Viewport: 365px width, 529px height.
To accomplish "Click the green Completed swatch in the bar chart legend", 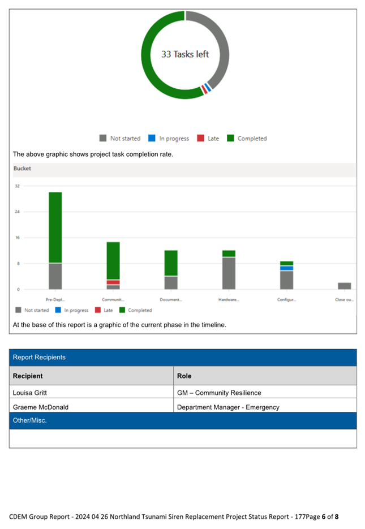I will coord(122,310).
